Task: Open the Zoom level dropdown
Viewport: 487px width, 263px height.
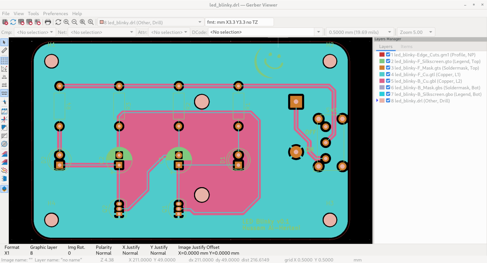Action: (416, 32)
